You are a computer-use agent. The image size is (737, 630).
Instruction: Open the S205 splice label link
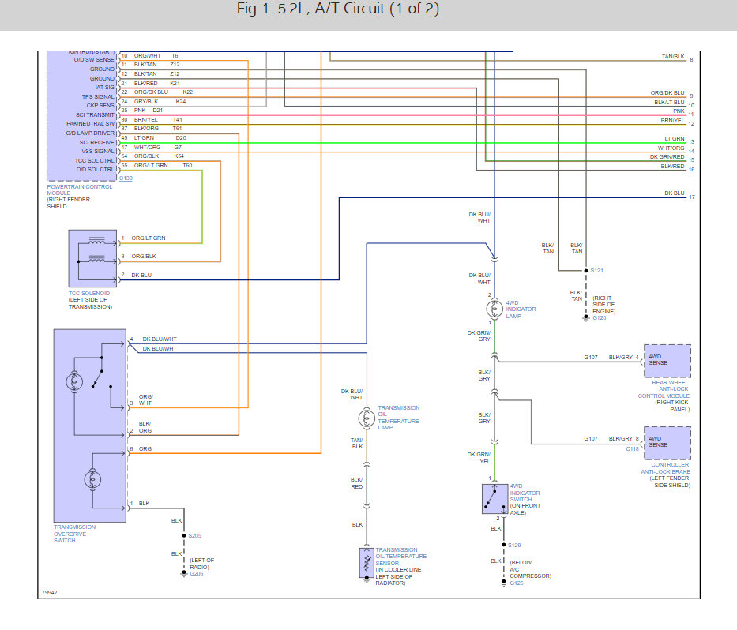194,535
